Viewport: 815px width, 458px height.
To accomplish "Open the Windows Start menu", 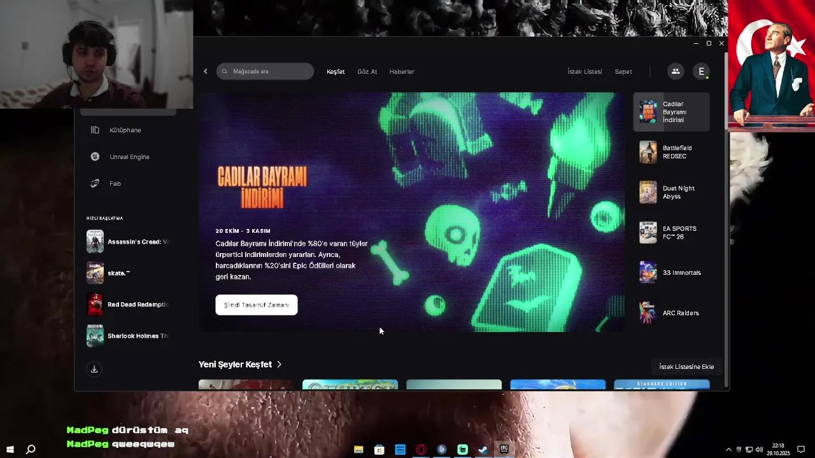I will coord(10,449).
